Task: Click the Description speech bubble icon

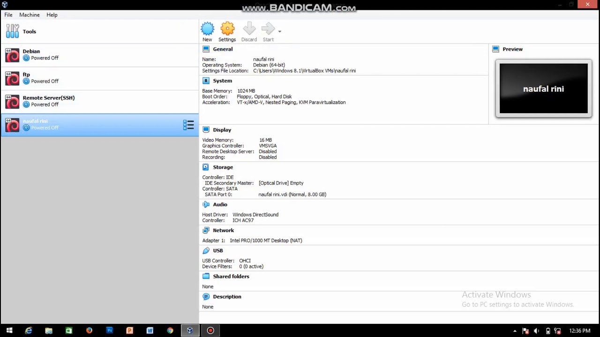Action: tap(206, 297)
